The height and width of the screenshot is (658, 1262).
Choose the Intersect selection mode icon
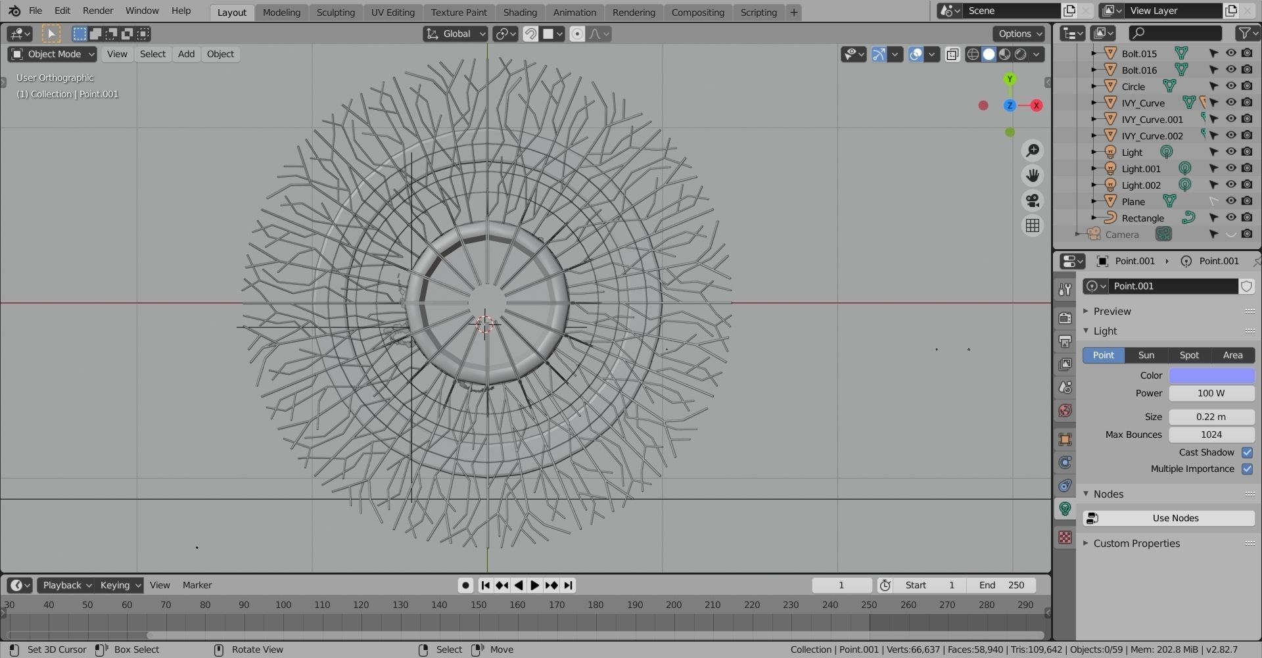point(143,34)
